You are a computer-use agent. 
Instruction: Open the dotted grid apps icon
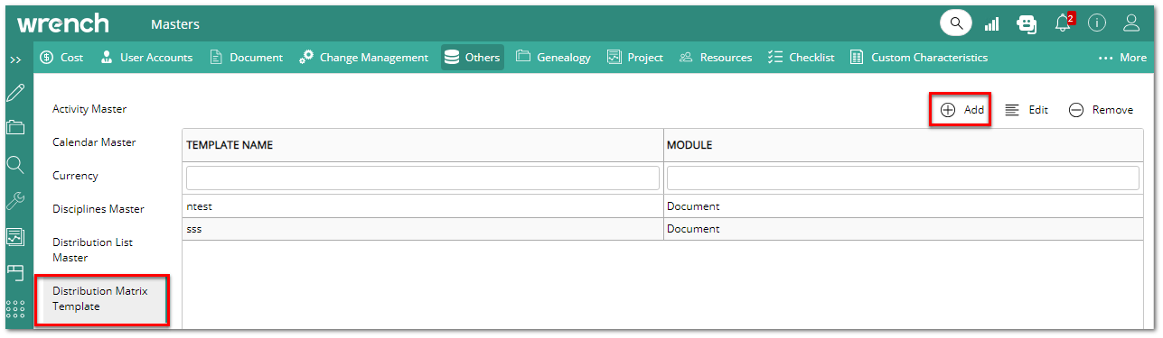click(x=15, y=309)
